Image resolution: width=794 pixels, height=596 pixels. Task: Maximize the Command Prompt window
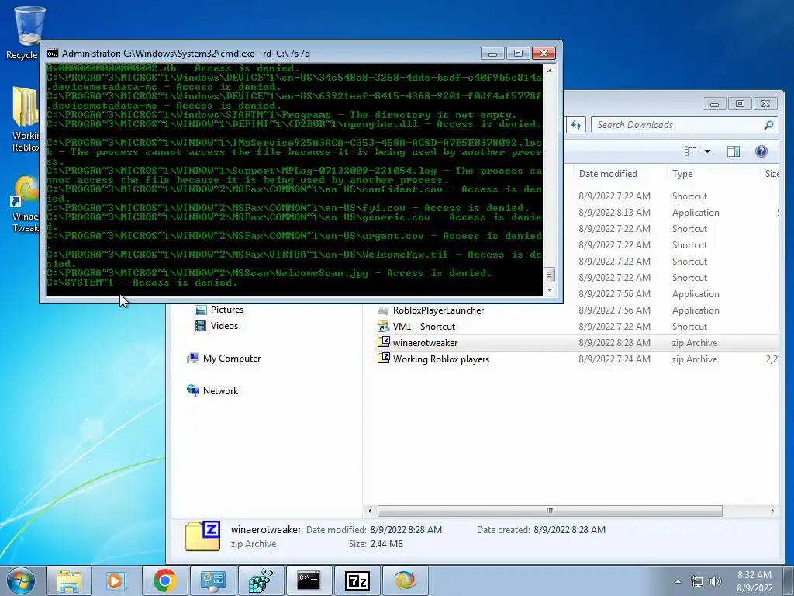tap(518, 54)
